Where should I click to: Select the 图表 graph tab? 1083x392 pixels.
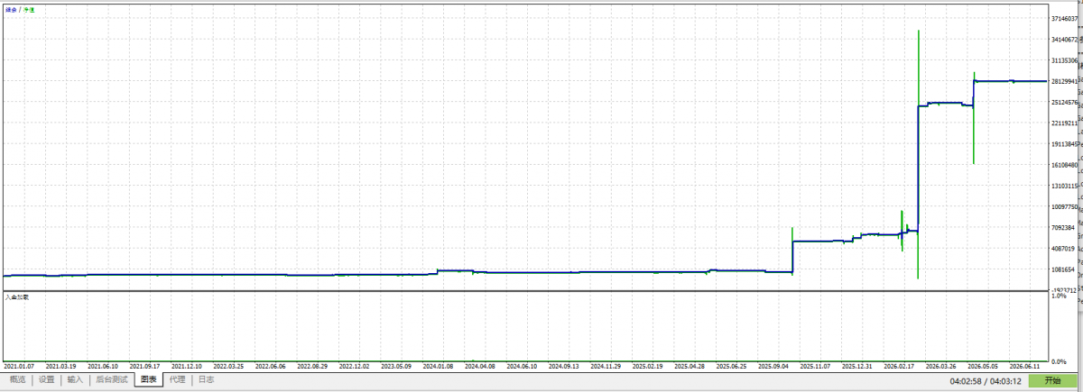coord(148,379)
